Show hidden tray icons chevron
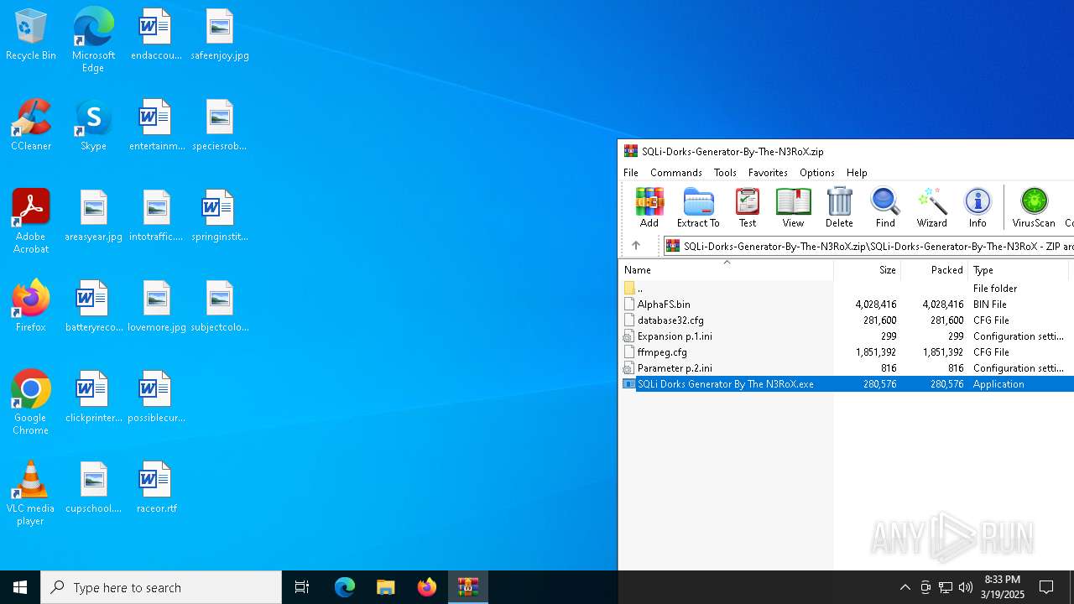The height and width of the screenshot is (604, 1074). coord(905,587)
